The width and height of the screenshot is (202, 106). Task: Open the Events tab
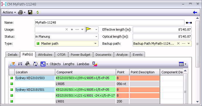[138, 55]
